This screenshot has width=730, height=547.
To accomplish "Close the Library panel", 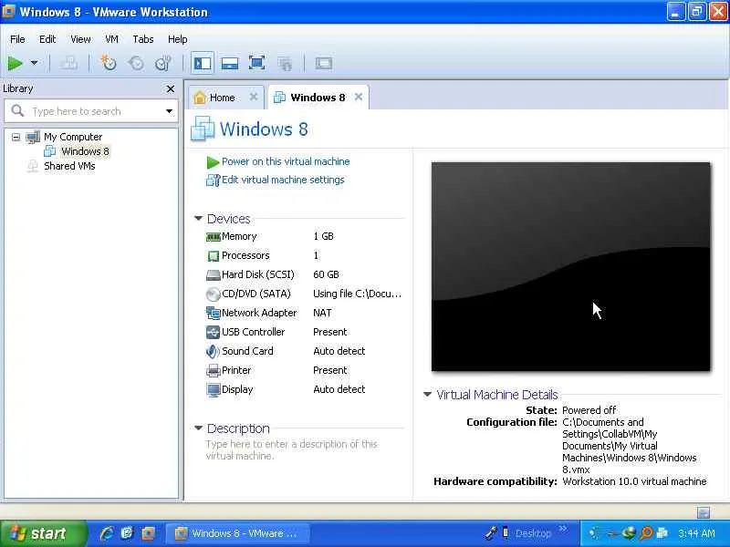I will click(x=171, y=88).
